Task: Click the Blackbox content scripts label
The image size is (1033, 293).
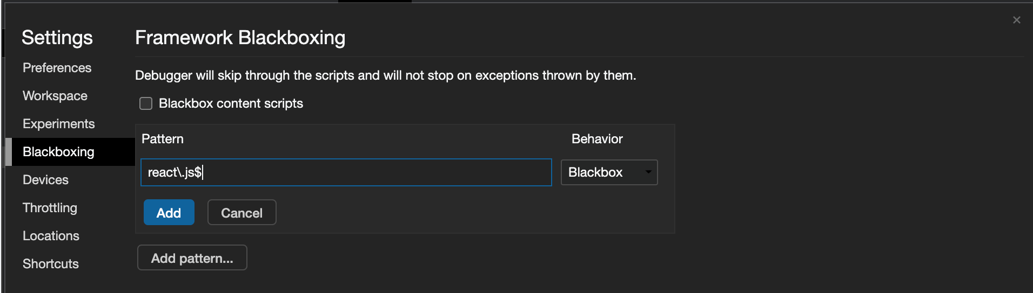Action: (231, 103)
